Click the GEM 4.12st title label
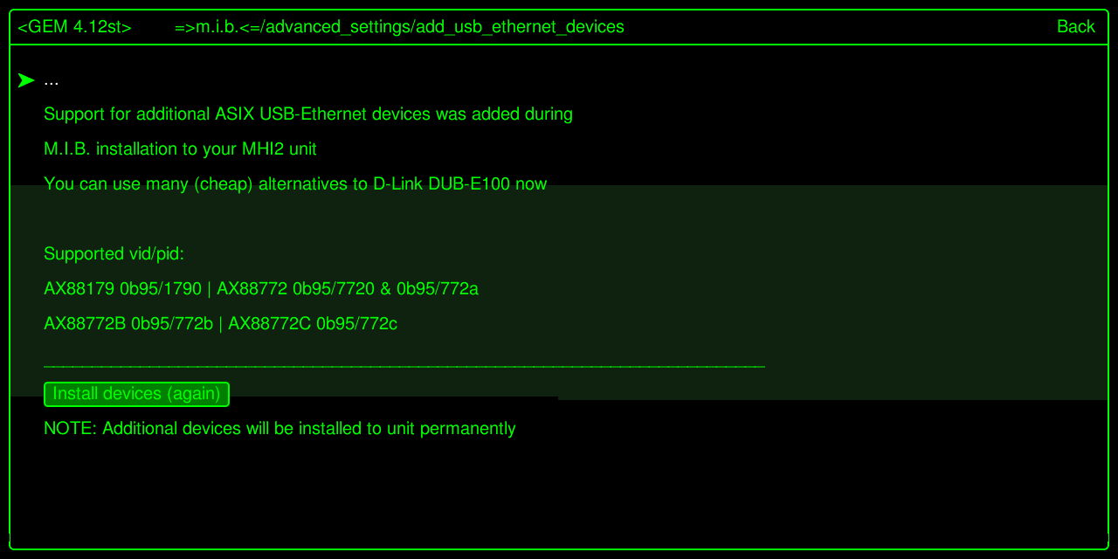The height and width of the screenshot is (559, 1118). (x=74, y=27)
